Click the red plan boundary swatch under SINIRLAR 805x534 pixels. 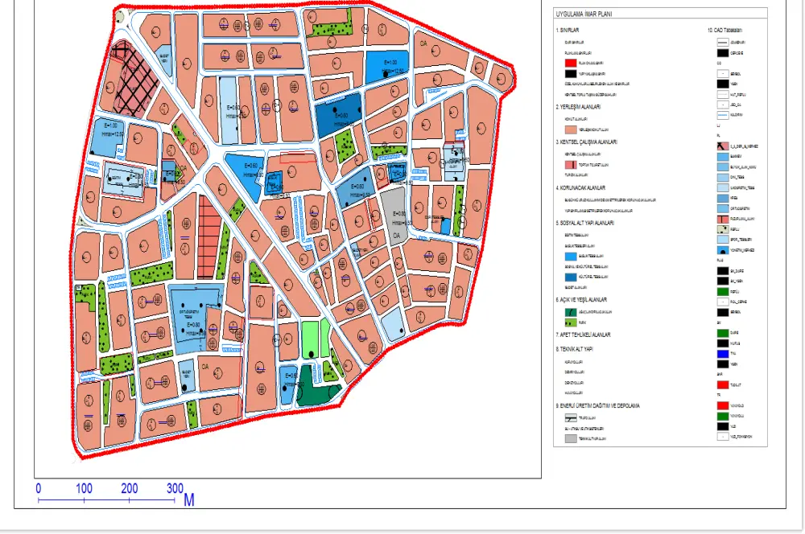(x=571, y=63)
